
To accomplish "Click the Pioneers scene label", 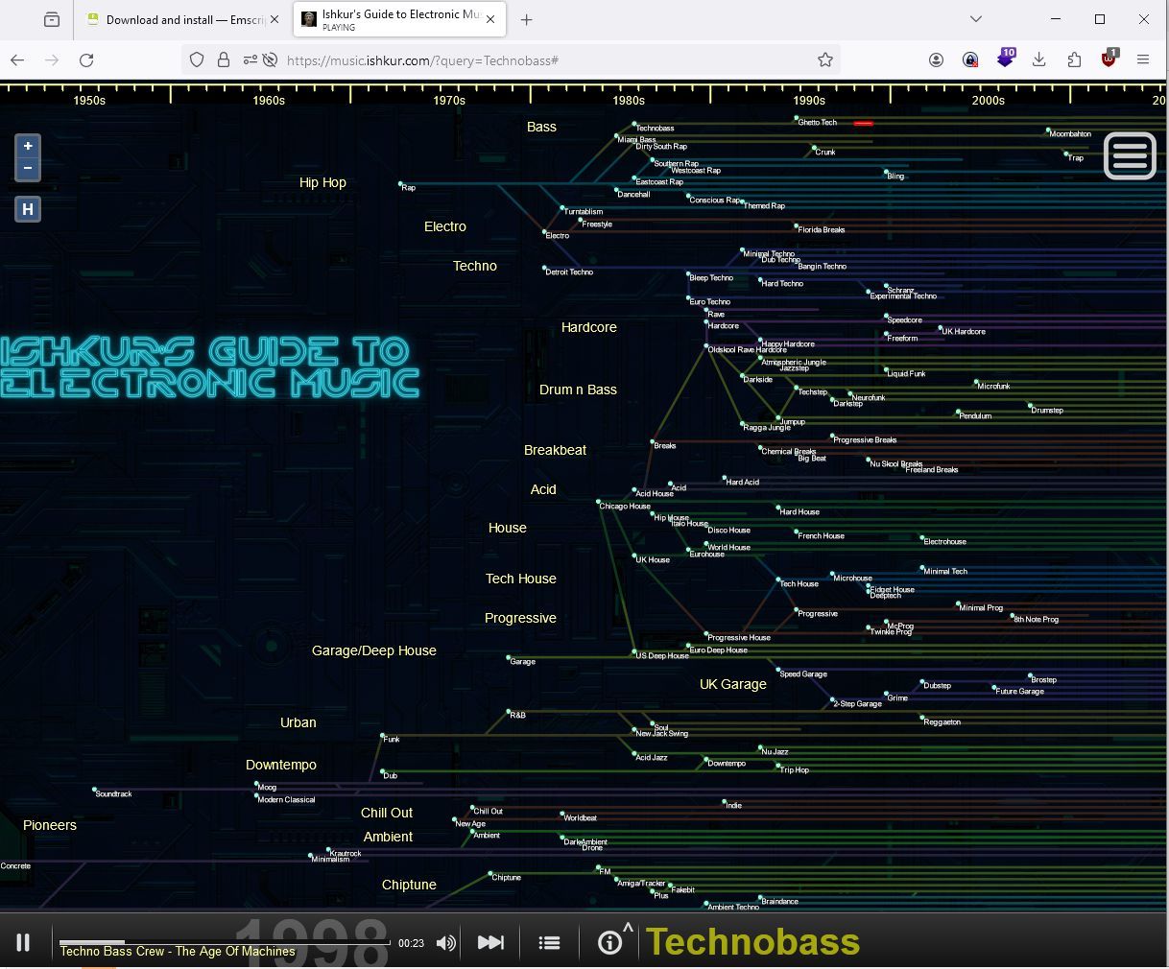I will click(50, 825).
